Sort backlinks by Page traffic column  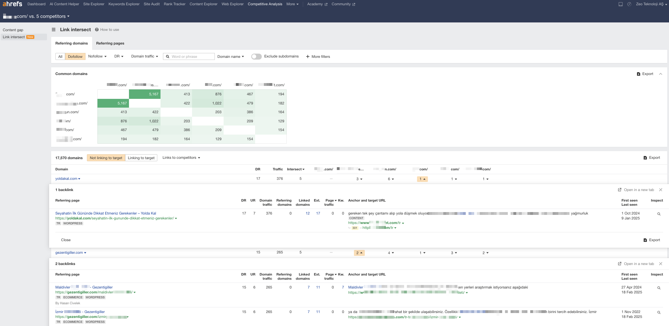pyautogui.click(x=331, y=203)
